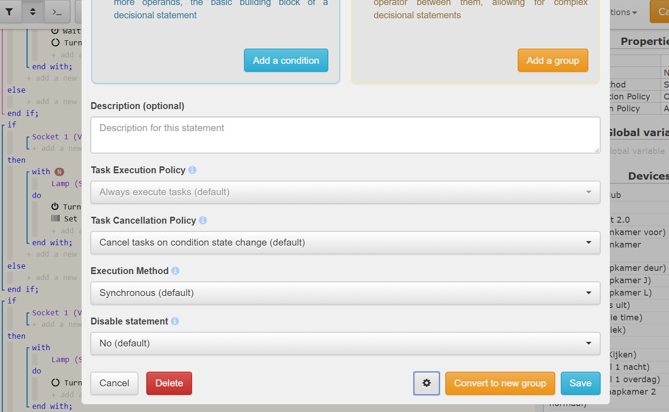Click info icon beside Disable statement
Viewport: 669px width, 412px height.
[x=175, y=321]
